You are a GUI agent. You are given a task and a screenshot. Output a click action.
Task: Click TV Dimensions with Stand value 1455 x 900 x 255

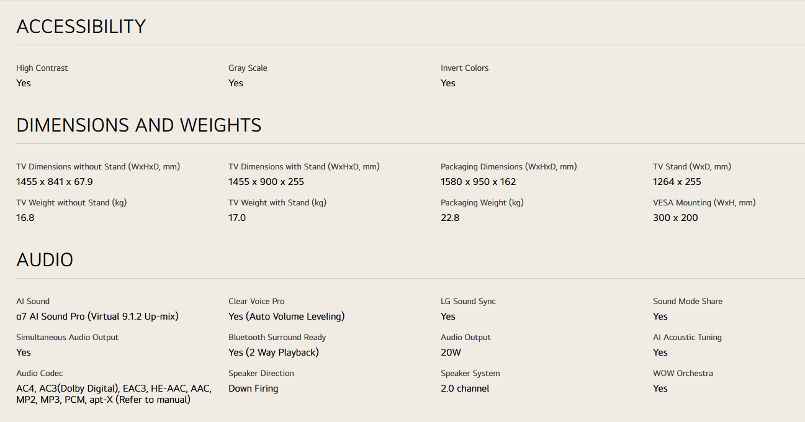pos(266,182)
